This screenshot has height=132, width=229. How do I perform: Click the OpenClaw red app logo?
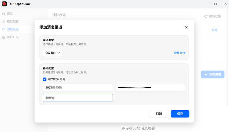(4, 4)
